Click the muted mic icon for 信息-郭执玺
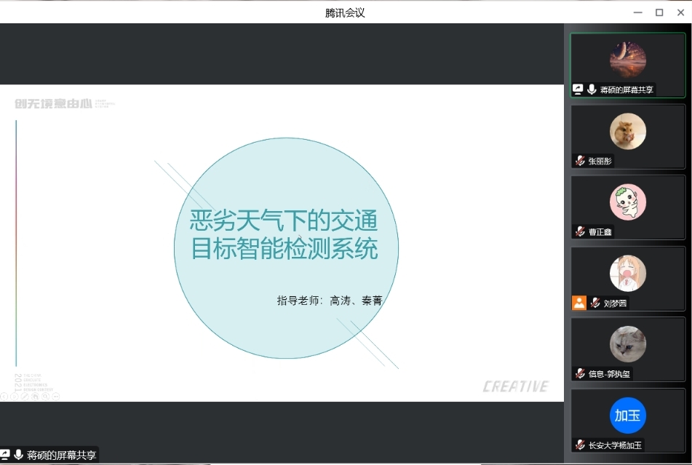 tap(580, 373)
